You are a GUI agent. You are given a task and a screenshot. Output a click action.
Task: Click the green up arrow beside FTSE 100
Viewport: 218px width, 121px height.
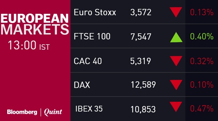(176, 37)
